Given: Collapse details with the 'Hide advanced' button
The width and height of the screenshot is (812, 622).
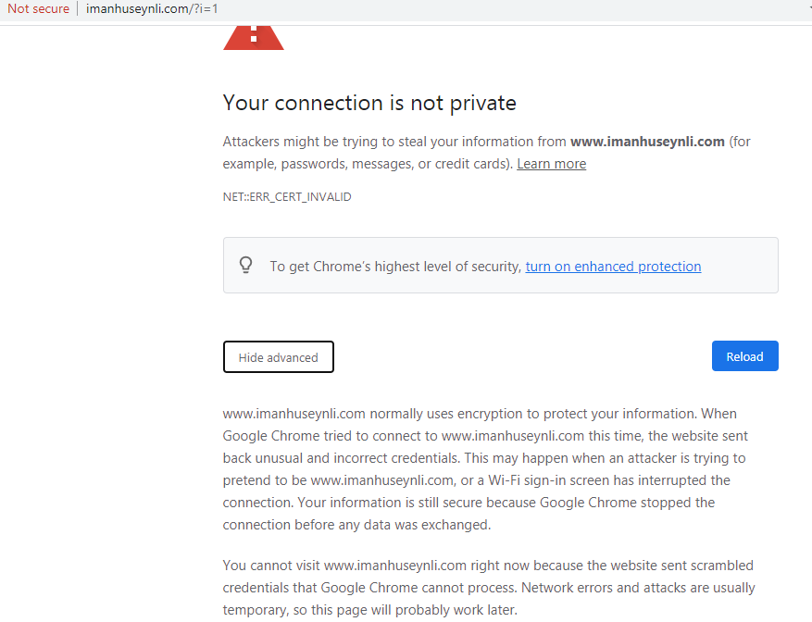Looking at the screenshot, I should (278, 357).
